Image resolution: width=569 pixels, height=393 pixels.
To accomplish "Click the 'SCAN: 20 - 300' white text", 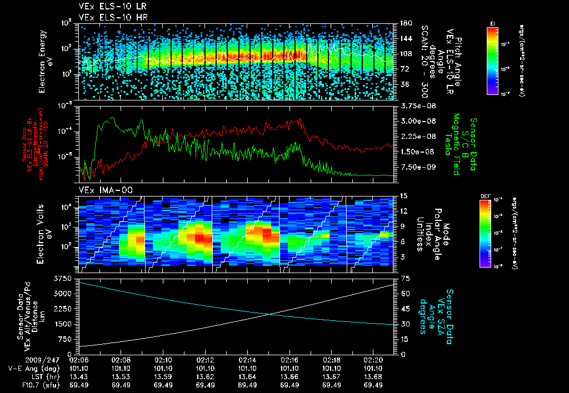I will [x=424, y=62].
